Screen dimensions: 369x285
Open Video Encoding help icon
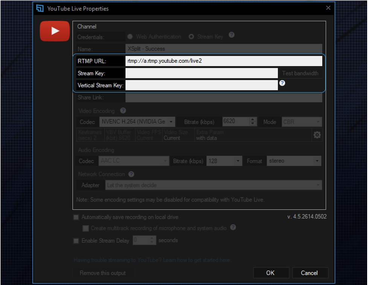pos(123,110)
